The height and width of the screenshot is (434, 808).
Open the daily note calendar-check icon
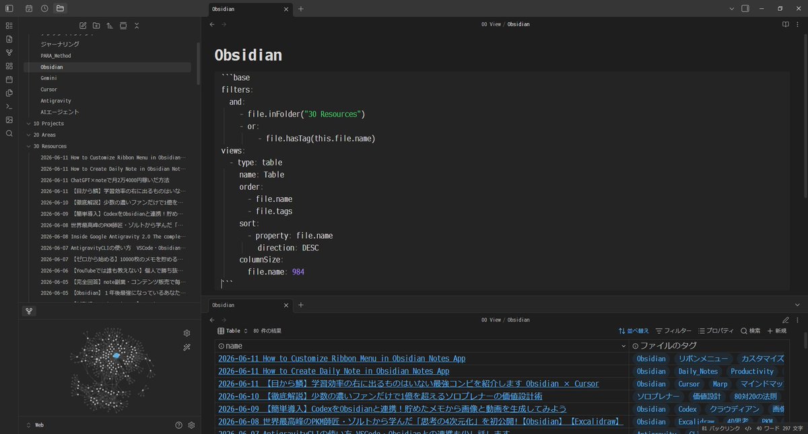(x=29, y=9)
